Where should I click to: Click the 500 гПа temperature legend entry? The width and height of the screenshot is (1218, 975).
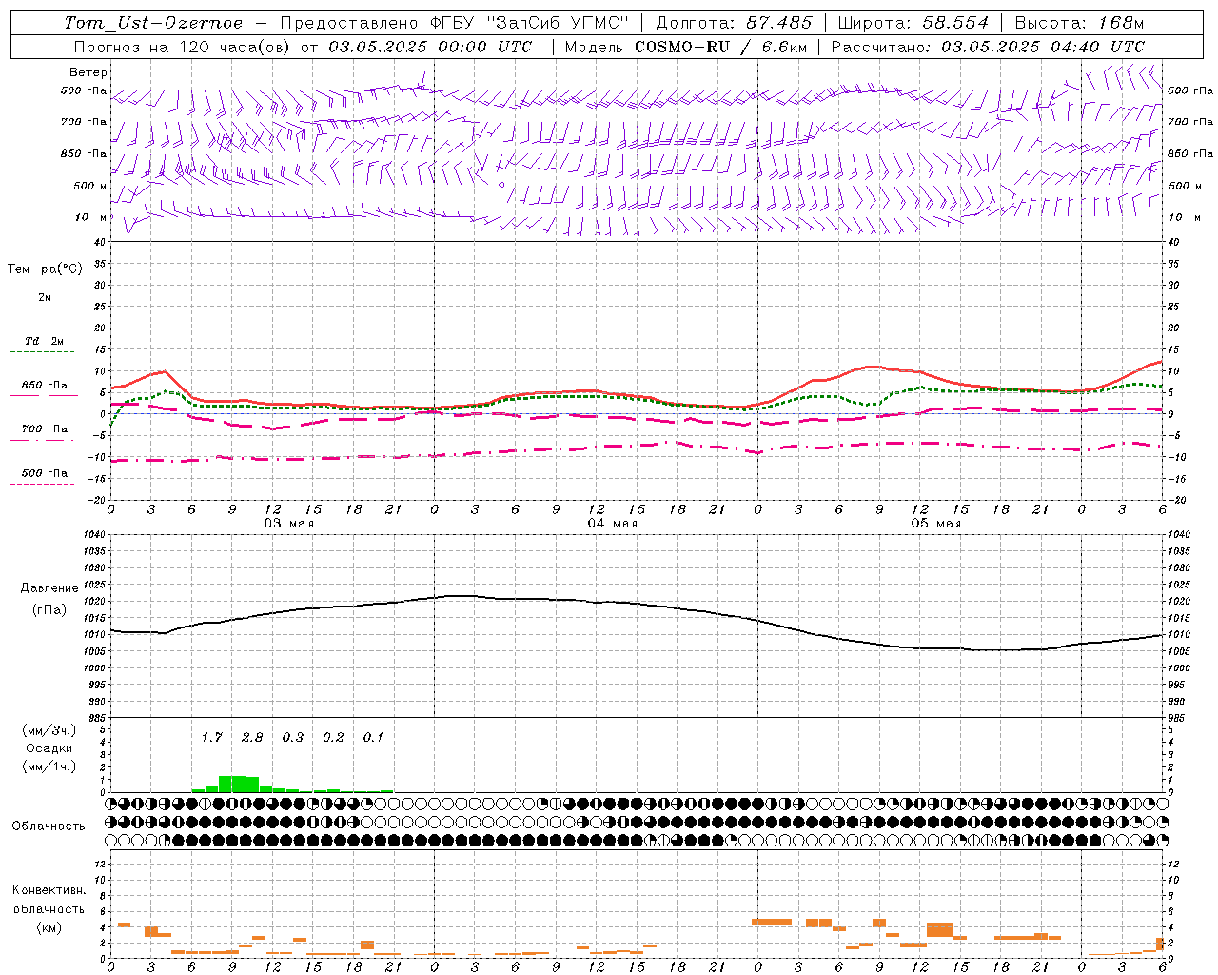point(45,473)
